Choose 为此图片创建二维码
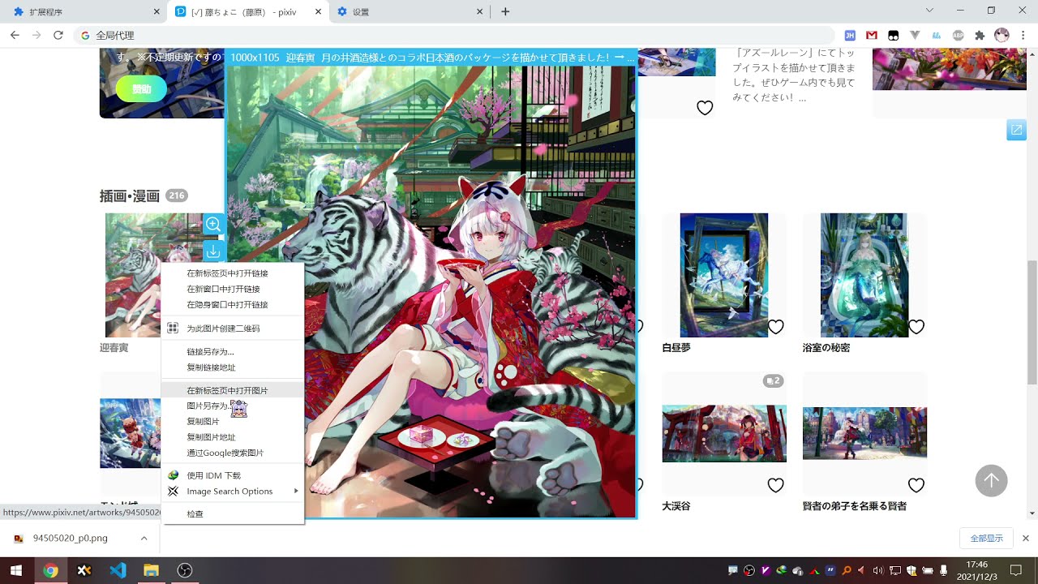The width and height of the screenshot is (1038, 584). click(233, 328)
